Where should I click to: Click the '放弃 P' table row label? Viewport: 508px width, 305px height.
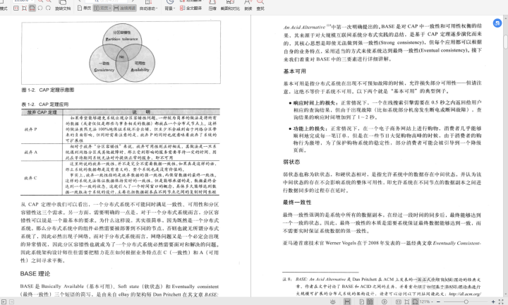31,129
